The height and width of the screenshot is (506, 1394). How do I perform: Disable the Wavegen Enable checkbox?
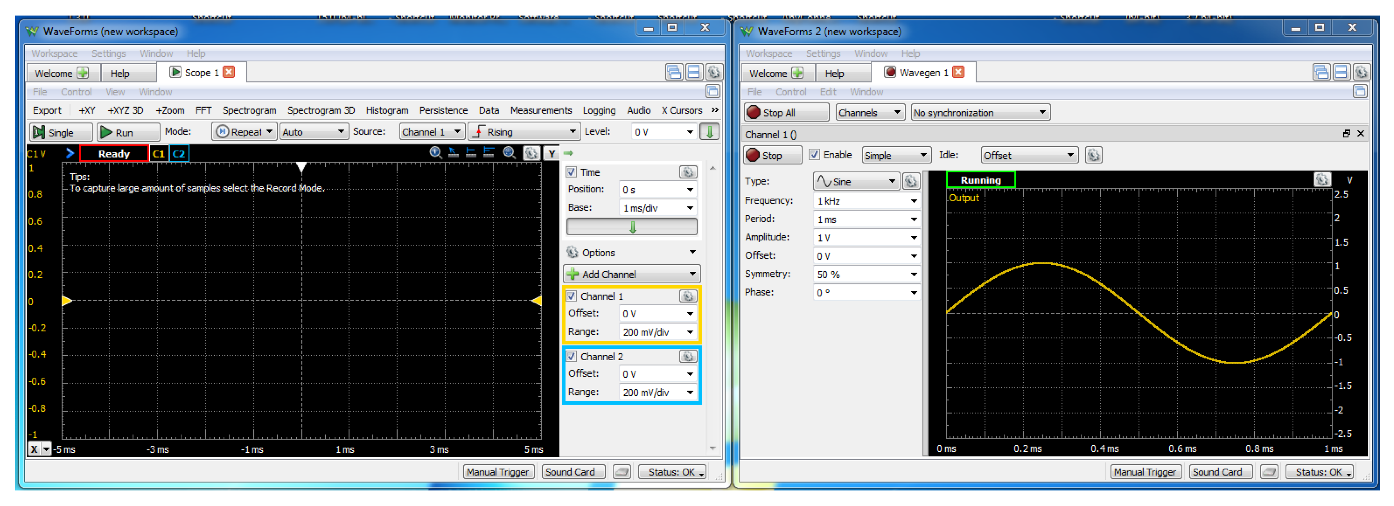pyautogui.click(x=814, y=155)
